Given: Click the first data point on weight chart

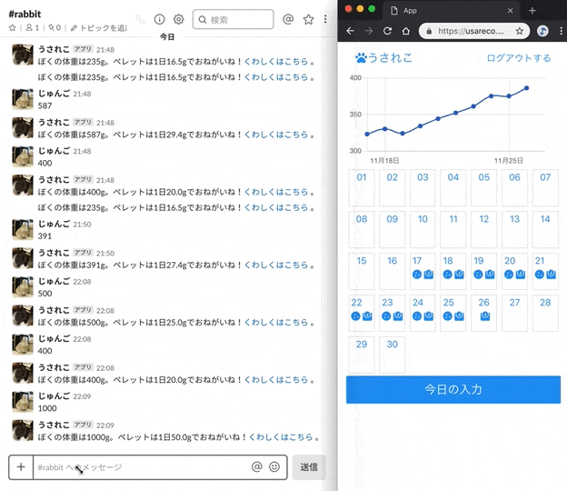Looking at the screenshot, I should click(367, 134).
